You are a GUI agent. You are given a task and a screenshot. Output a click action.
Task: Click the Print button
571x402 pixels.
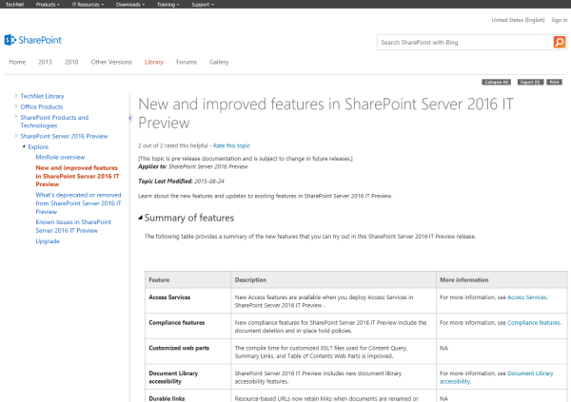[554, 83]
